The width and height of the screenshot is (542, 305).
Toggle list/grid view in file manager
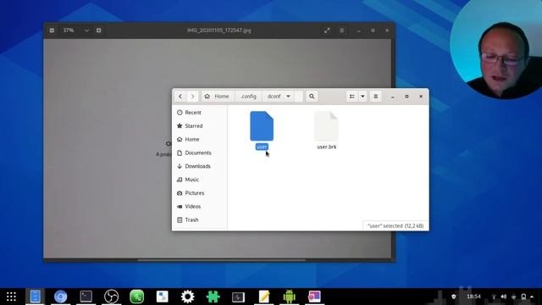(352, 97)
